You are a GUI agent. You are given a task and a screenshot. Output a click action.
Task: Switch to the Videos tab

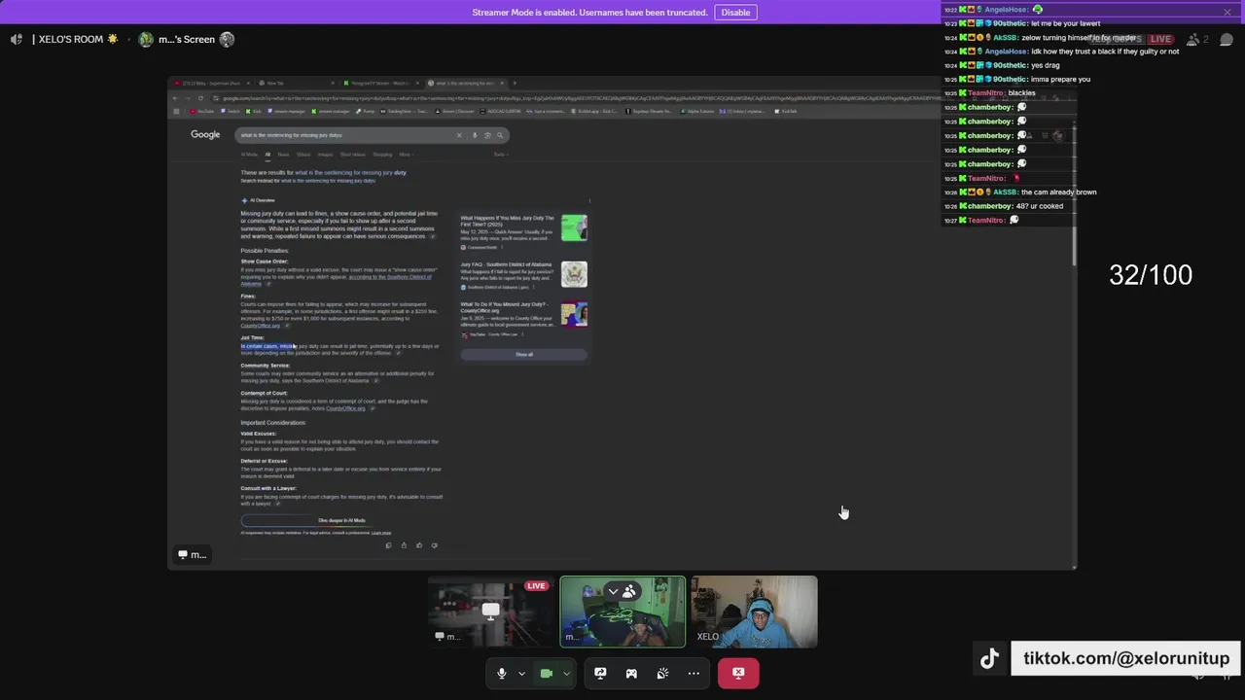pos(303,154)
